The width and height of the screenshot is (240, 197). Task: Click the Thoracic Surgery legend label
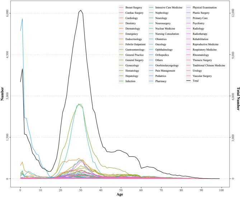[x=202, y=60]
